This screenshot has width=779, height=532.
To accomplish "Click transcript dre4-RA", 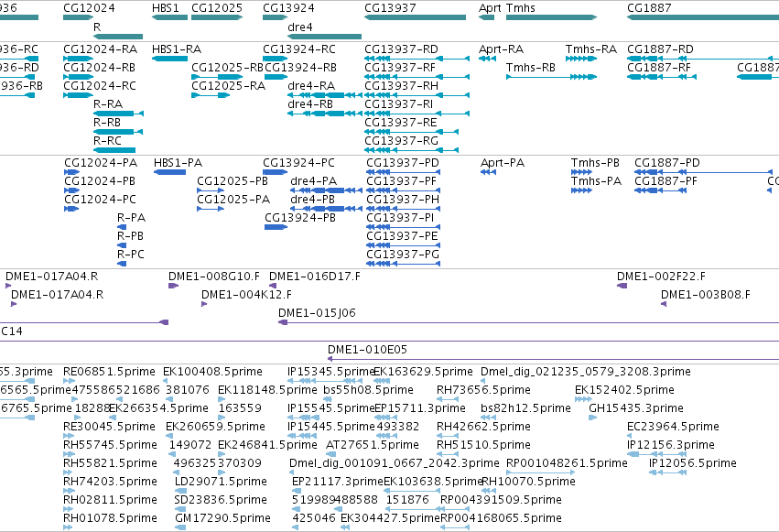I will 324,95.
